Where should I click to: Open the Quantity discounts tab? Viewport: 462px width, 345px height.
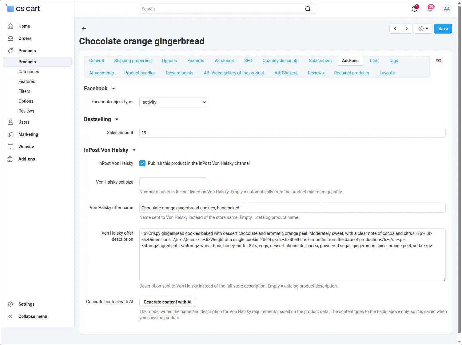[x=281, y=61]
